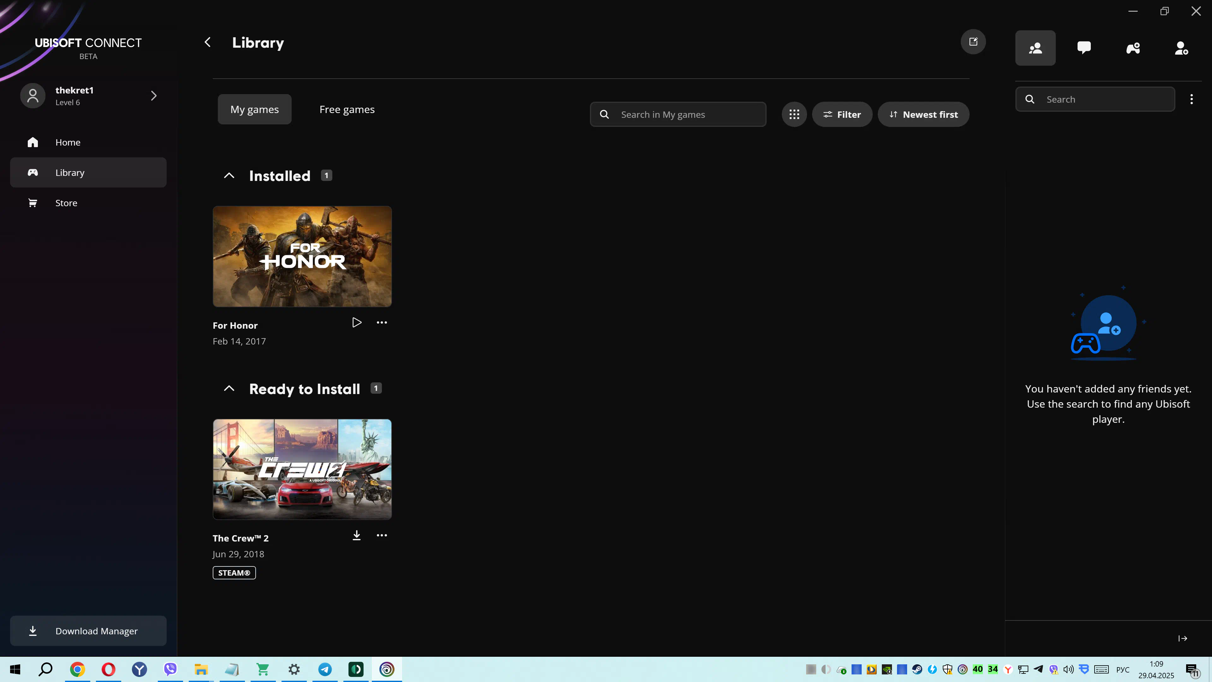Collapse the Installed section
This screenshot has height=682, width=1212.
[x=229, y=176]
